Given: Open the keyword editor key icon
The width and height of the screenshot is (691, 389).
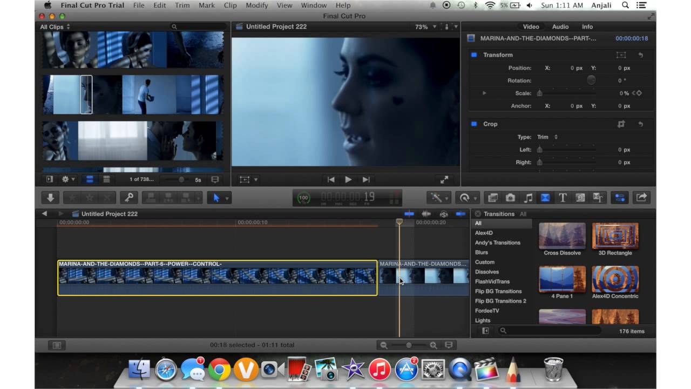Looking at the screenshot, I should coord(129,198).
